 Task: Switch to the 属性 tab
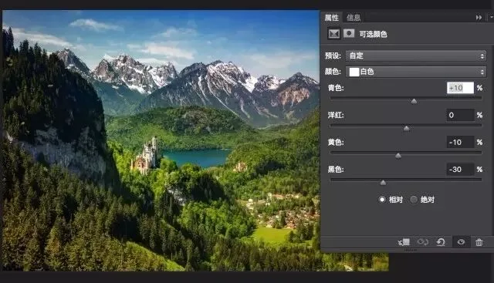pos(331,18)
